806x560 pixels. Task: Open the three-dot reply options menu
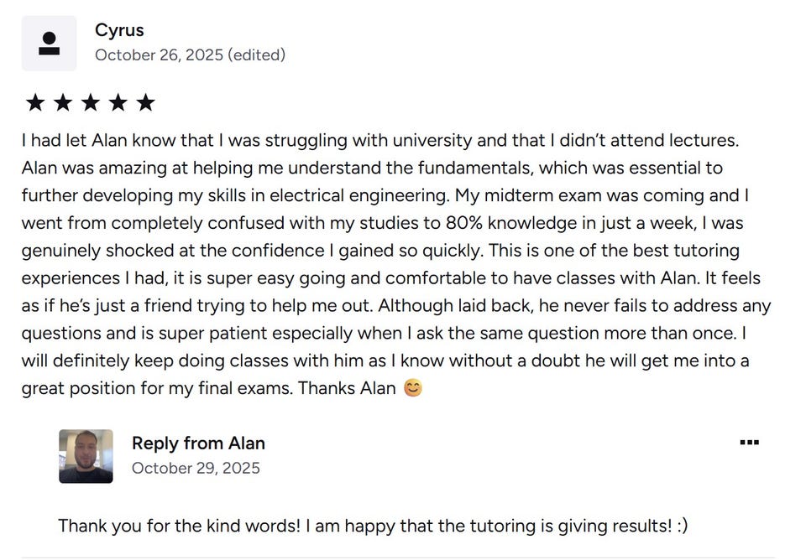point(749,443)
